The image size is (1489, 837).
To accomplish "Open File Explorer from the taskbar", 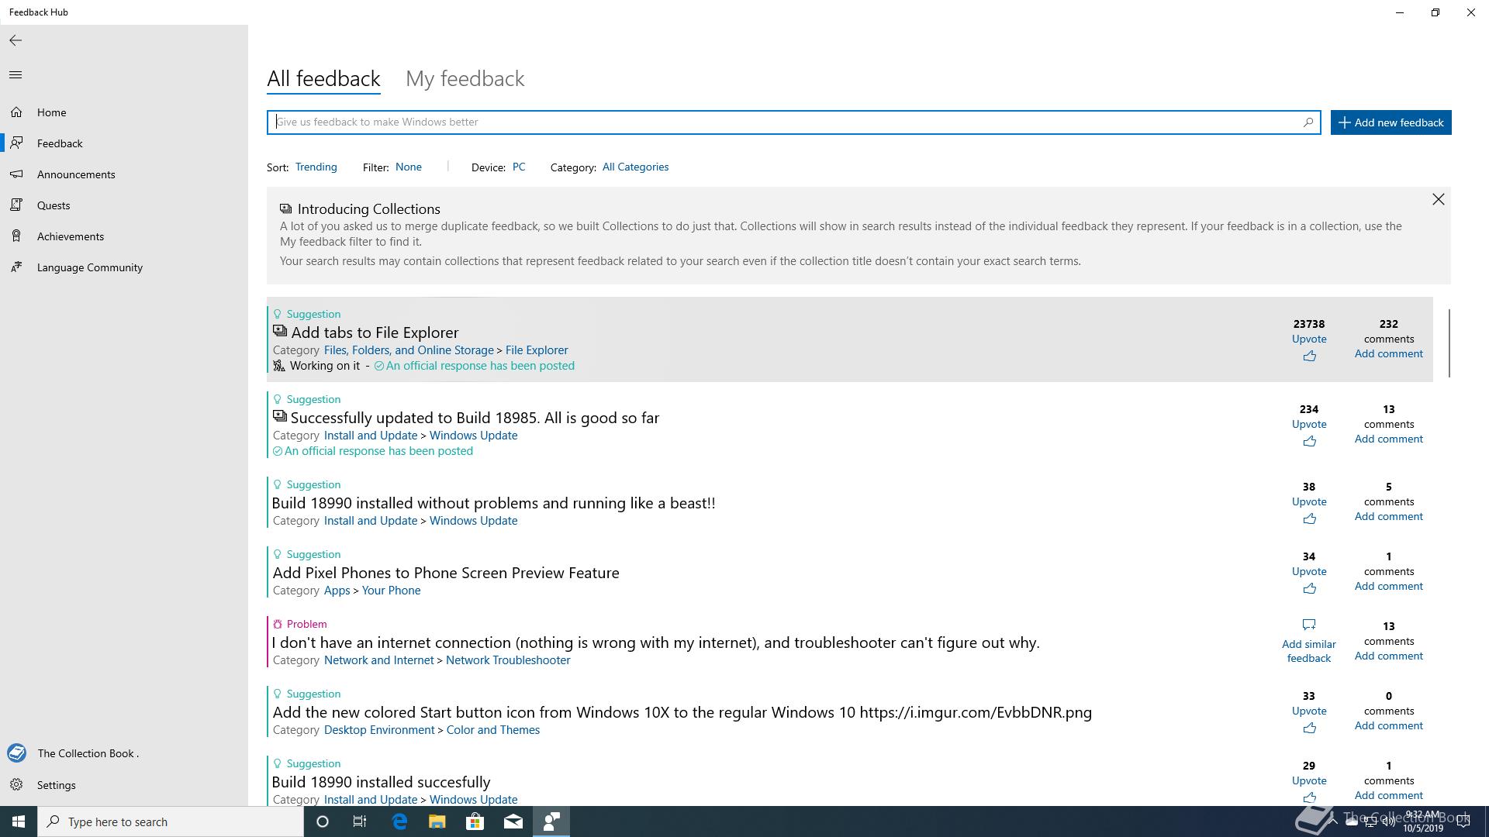I will (x=437, y=821).
